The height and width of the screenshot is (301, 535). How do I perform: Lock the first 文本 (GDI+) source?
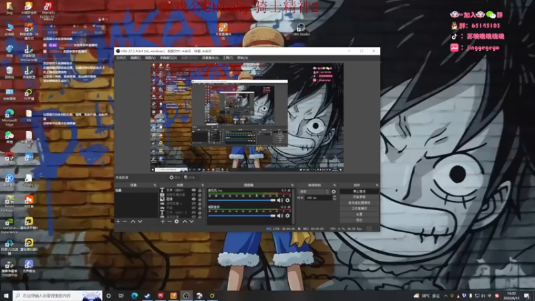(x=199, y=190)
